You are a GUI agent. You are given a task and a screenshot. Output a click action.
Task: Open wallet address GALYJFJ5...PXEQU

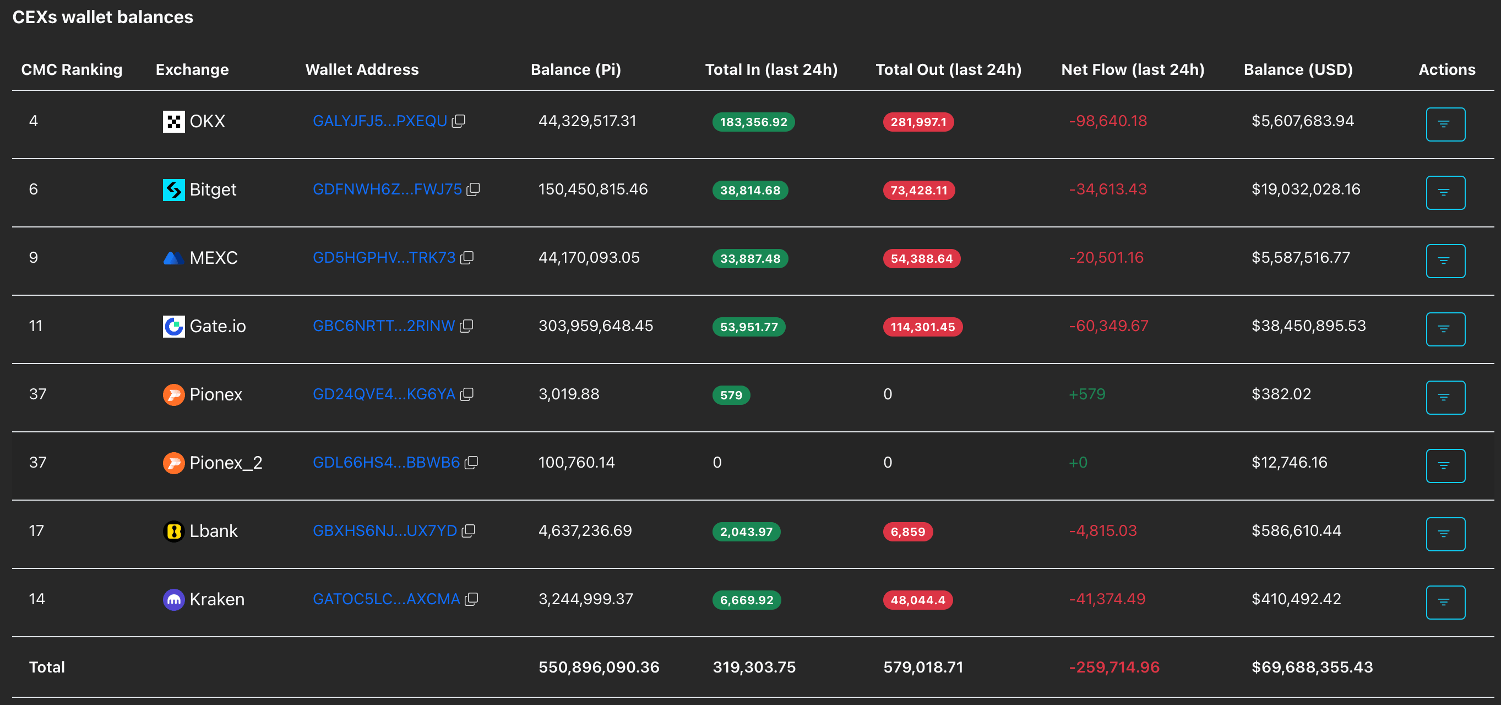click(380, 121)
